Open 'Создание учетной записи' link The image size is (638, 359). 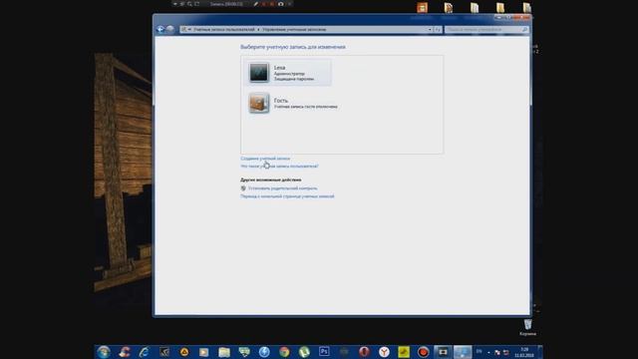tap(265, 159)
